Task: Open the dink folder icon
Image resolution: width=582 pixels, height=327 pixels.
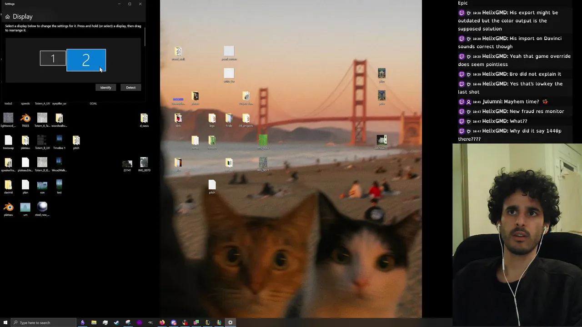Action: [178, 118]
